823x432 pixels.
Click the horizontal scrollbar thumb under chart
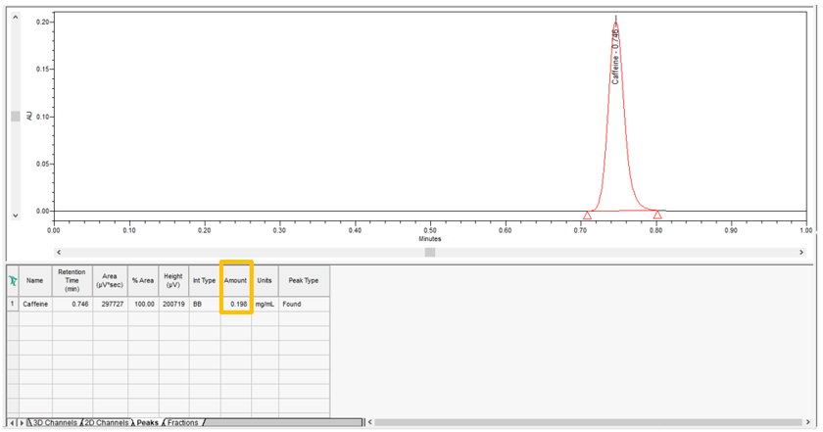pos(429,252)
